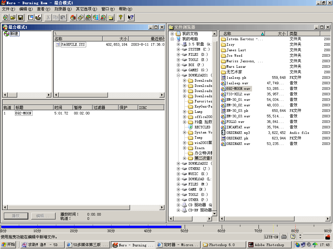This screenshot has height=249, width=333.
Task: Click the 播放 play button
Action: click(16, 216)
